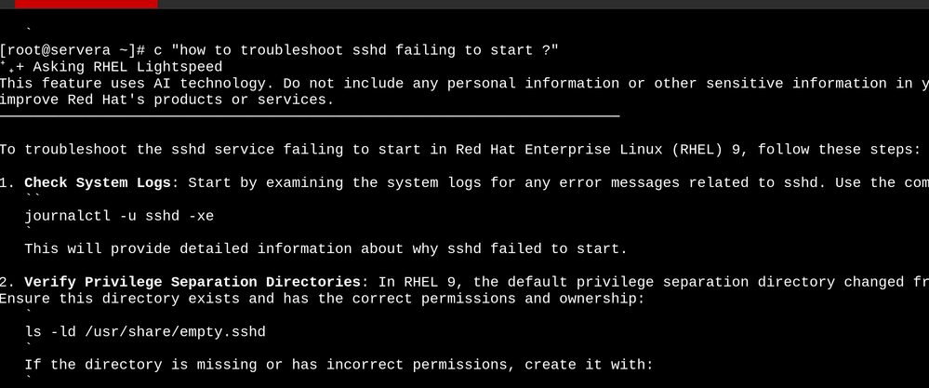This screenshot has width=929, height=388.
Task: Click 'This will provide detailed information' line
Action: (x=325, y=248)
